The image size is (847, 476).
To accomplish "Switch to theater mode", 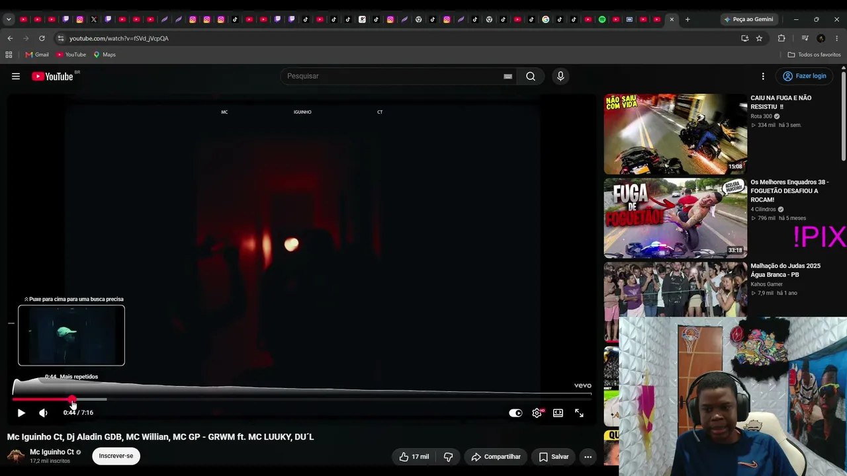I will point(558,413).
